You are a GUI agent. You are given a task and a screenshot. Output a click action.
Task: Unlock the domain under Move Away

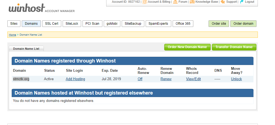(236, 79)
